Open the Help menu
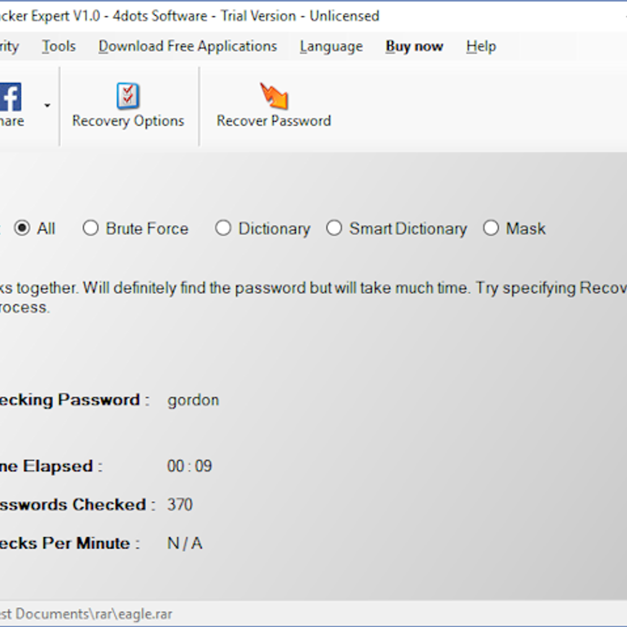 [x=481, y=47]
